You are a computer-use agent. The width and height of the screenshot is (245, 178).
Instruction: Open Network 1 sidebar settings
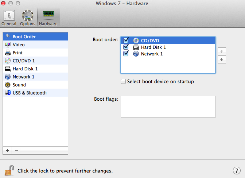35,77
